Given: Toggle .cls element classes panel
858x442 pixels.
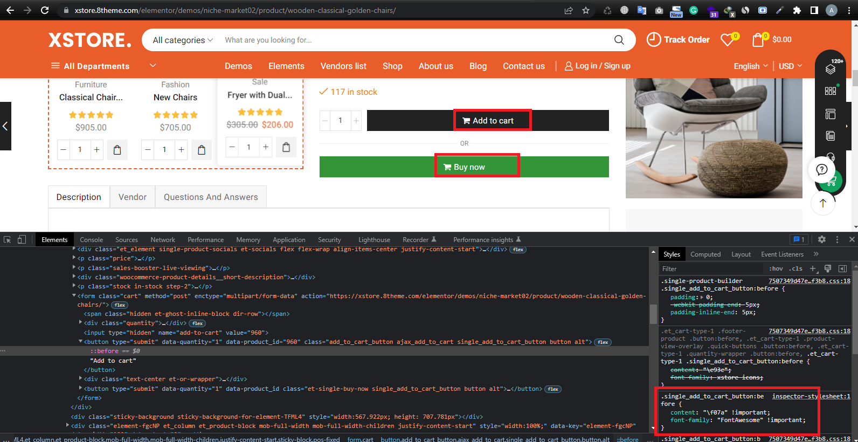Looking at the screenshot, I should pyautogui.click(x=796, y=268).
